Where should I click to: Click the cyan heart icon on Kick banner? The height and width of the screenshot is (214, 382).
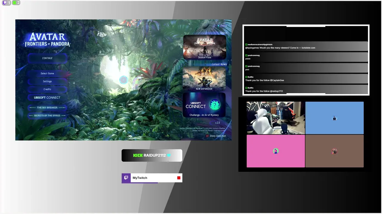[169, 155]
